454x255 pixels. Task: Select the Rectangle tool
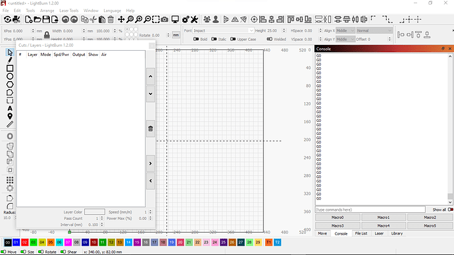[x=10, y=69]
